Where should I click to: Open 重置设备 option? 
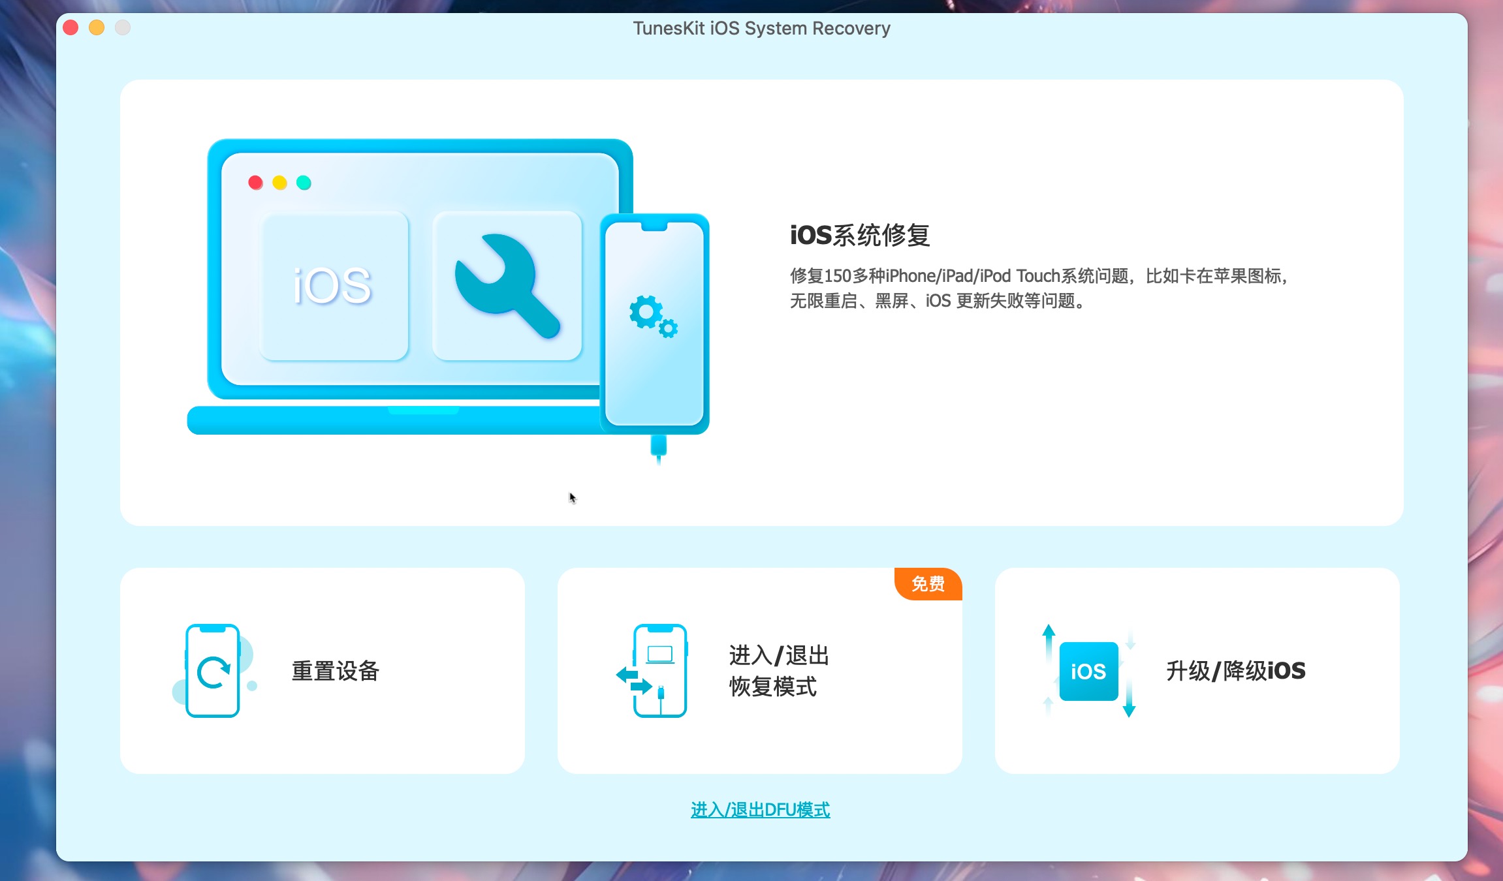tap(323, 670)
